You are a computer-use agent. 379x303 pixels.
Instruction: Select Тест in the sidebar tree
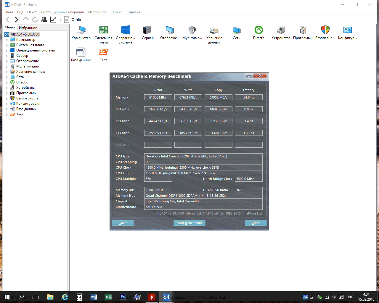click(20, 114)
